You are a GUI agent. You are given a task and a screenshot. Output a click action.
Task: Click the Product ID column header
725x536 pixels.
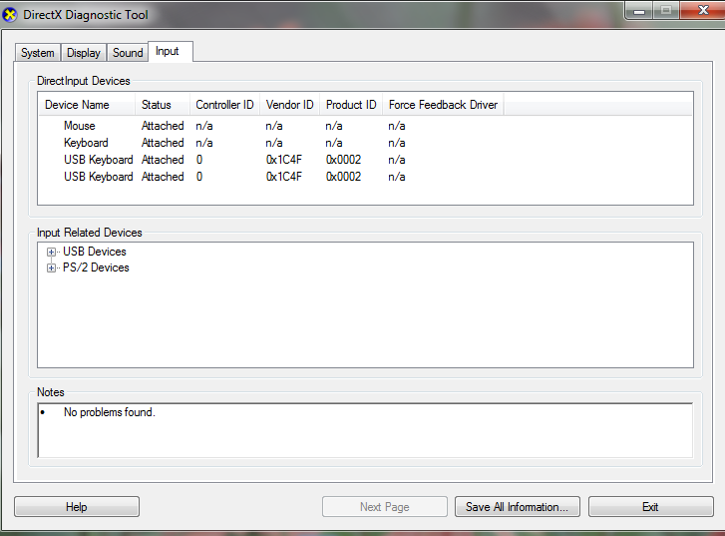coord(351,105)
